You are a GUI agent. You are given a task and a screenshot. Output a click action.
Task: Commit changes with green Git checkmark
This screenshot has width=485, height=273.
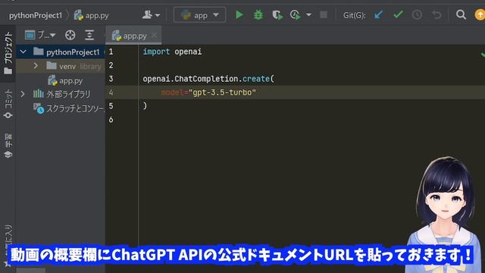coord(398,14)
